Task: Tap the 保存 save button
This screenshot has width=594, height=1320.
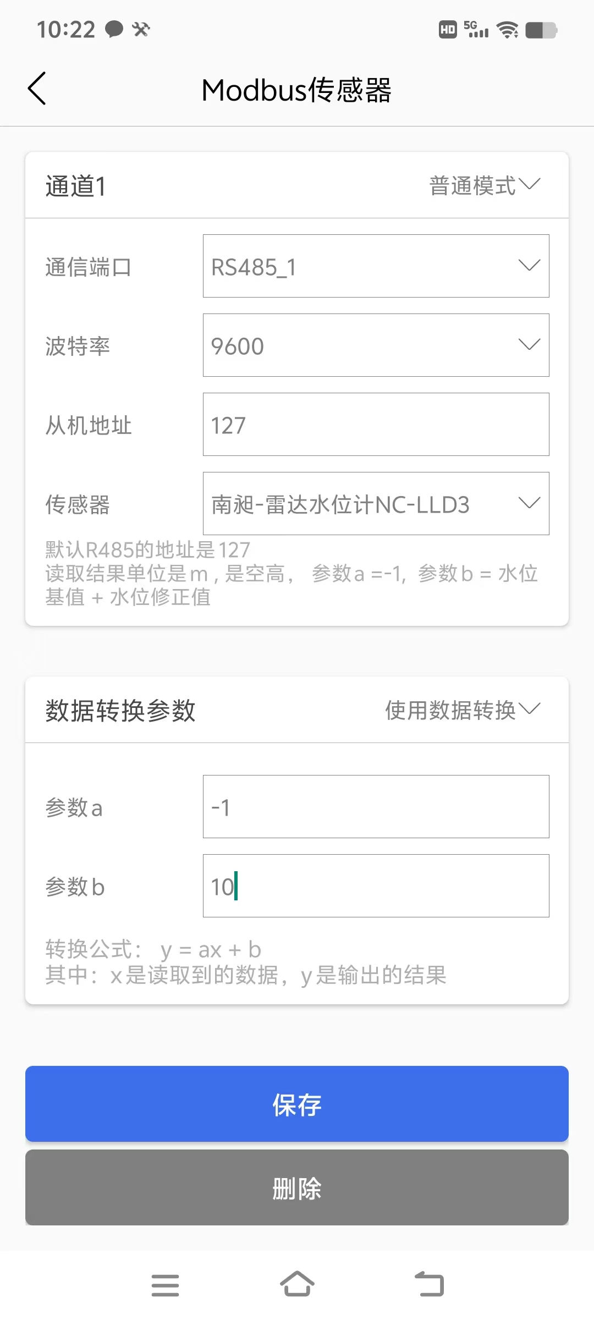Action: [297, 1104]
